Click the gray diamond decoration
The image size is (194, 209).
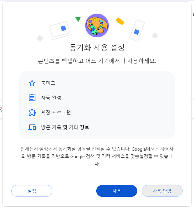tap(40, 38)
